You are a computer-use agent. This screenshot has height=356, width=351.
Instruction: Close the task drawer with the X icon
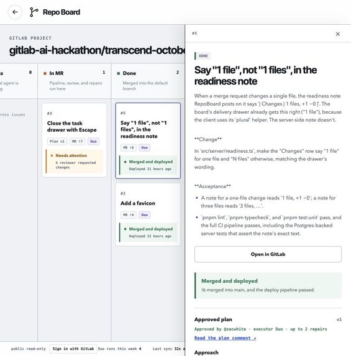(x=337, y=34)
